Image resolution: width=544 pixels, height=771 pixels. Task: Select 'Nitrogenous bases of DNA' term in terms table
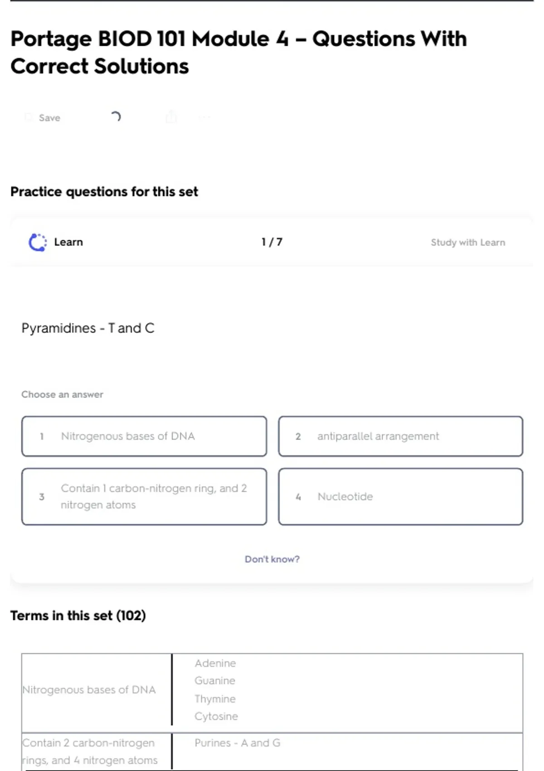coord(89,690)
